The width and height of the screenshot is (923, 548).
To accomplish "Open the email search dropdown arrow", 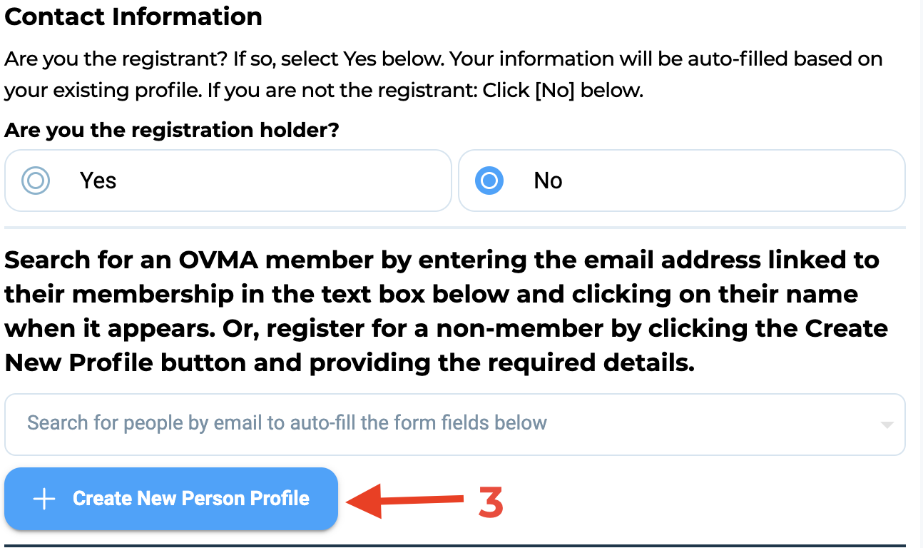I will [887, 425].
